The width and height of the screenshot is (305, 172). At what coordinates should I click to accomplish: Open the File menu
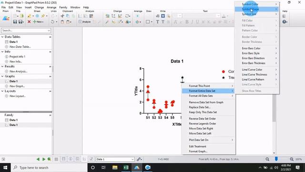pos(3,7)
